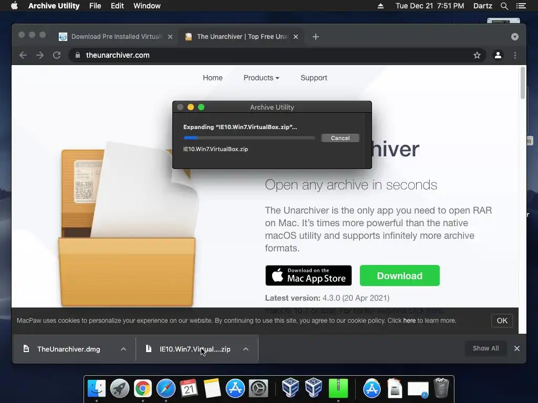Screen dimensions: 538x403
Task: View site lock info icon
Action: 78,55
